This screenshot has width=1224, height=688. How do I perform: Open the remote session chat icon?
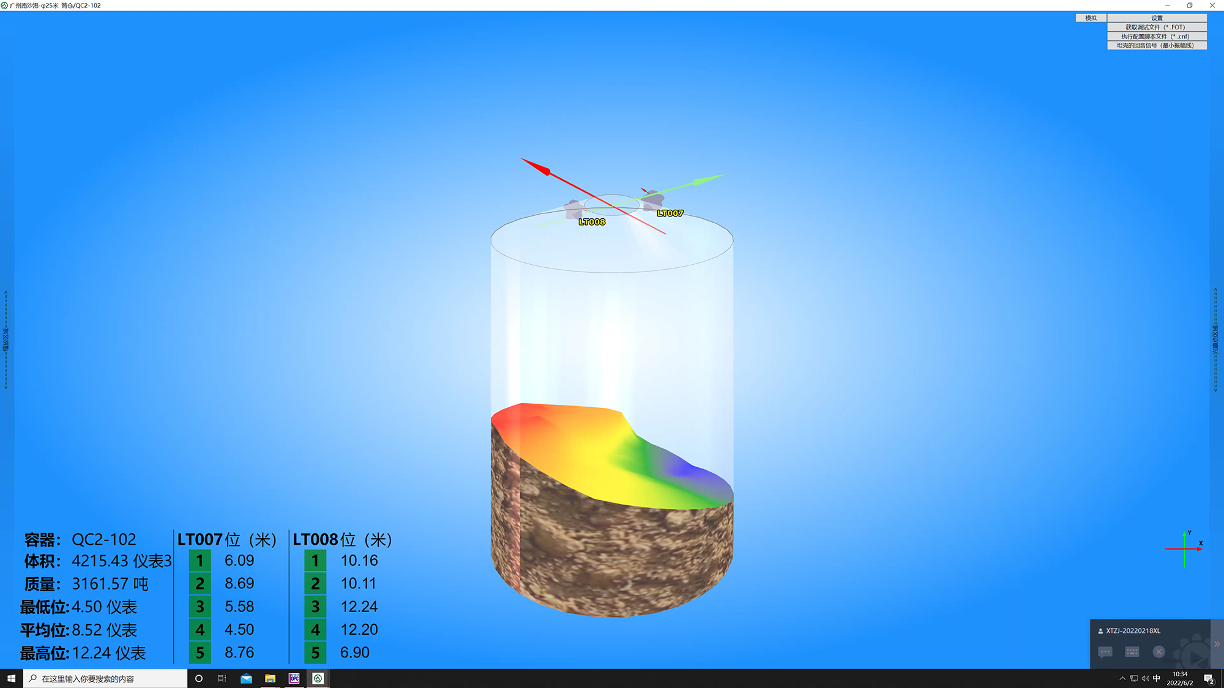[1105, 652]
